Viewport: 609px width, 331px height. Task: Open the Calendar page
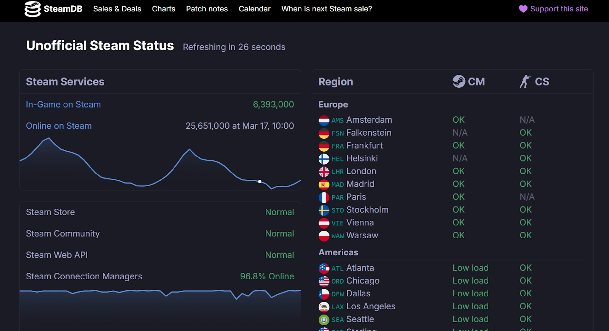point(254,9)
